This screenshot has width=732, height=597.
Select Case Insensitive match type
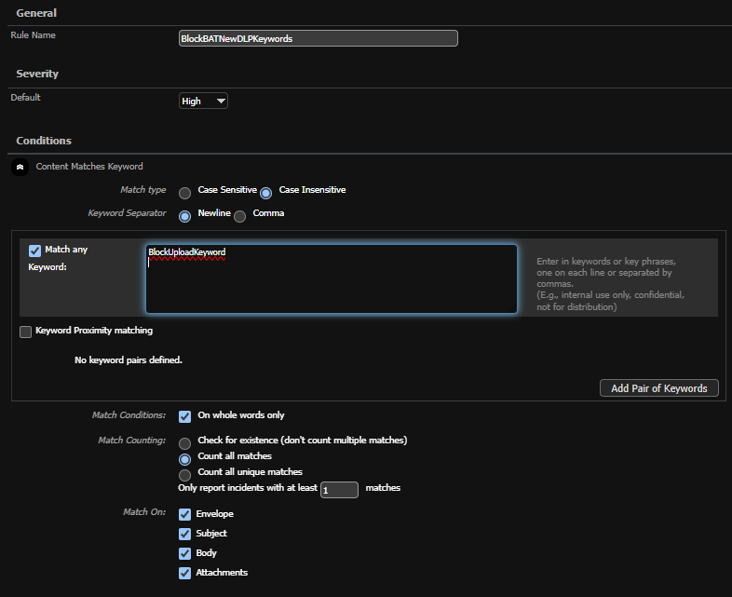(266, 193)
